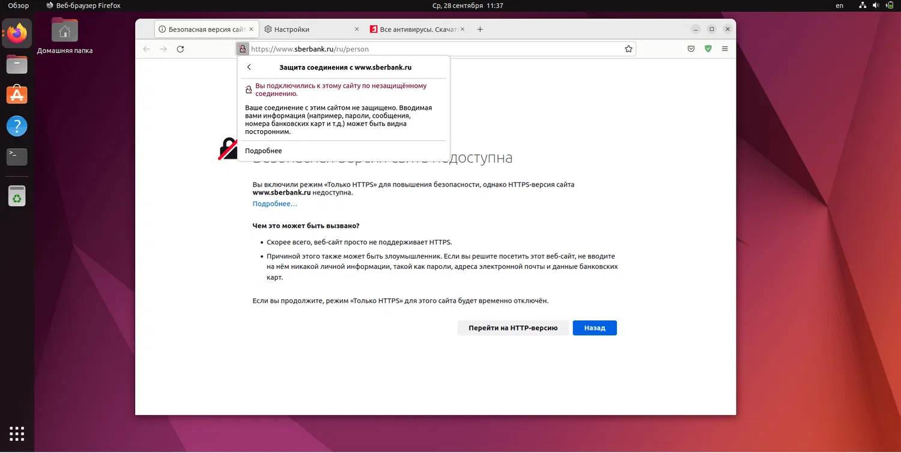Screen dimensions: 901x453
Task: Open the Save to Pocket button
Action: [691, 49]
